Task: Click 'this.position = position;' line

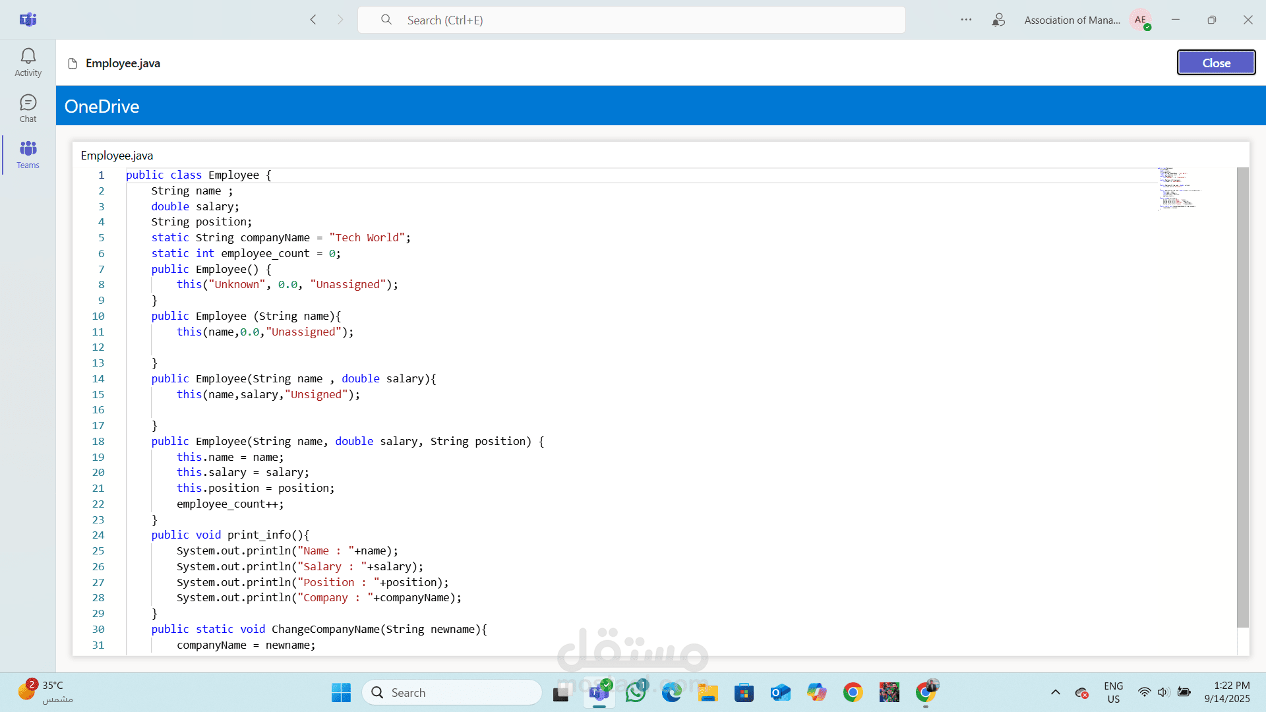Action: (255, 489)
